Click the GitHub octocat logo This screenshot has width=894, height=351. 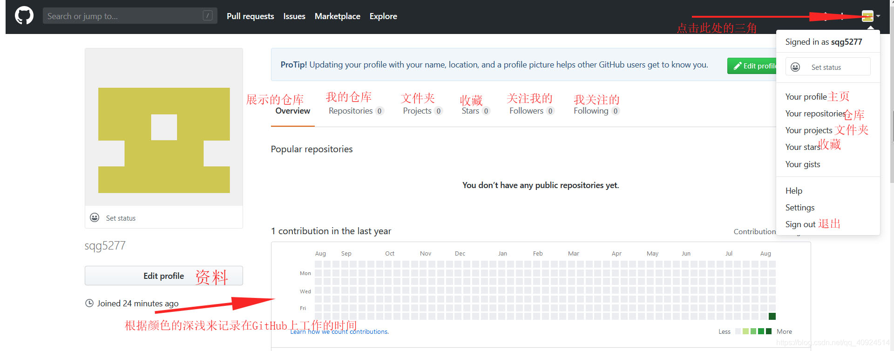click(x=24, y=16)
